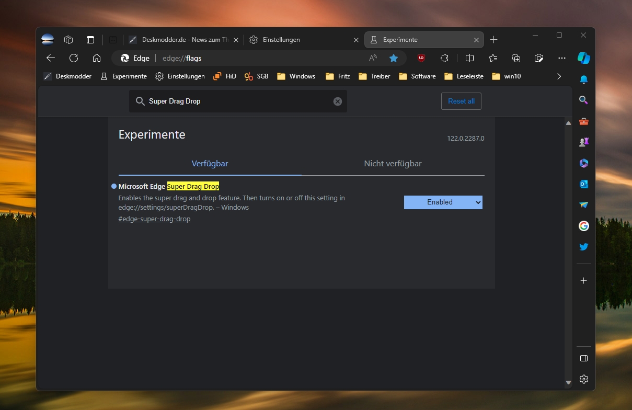Open the Verfügbar tab
Viewport: 632px width, 410px height.
pos(210,164)
